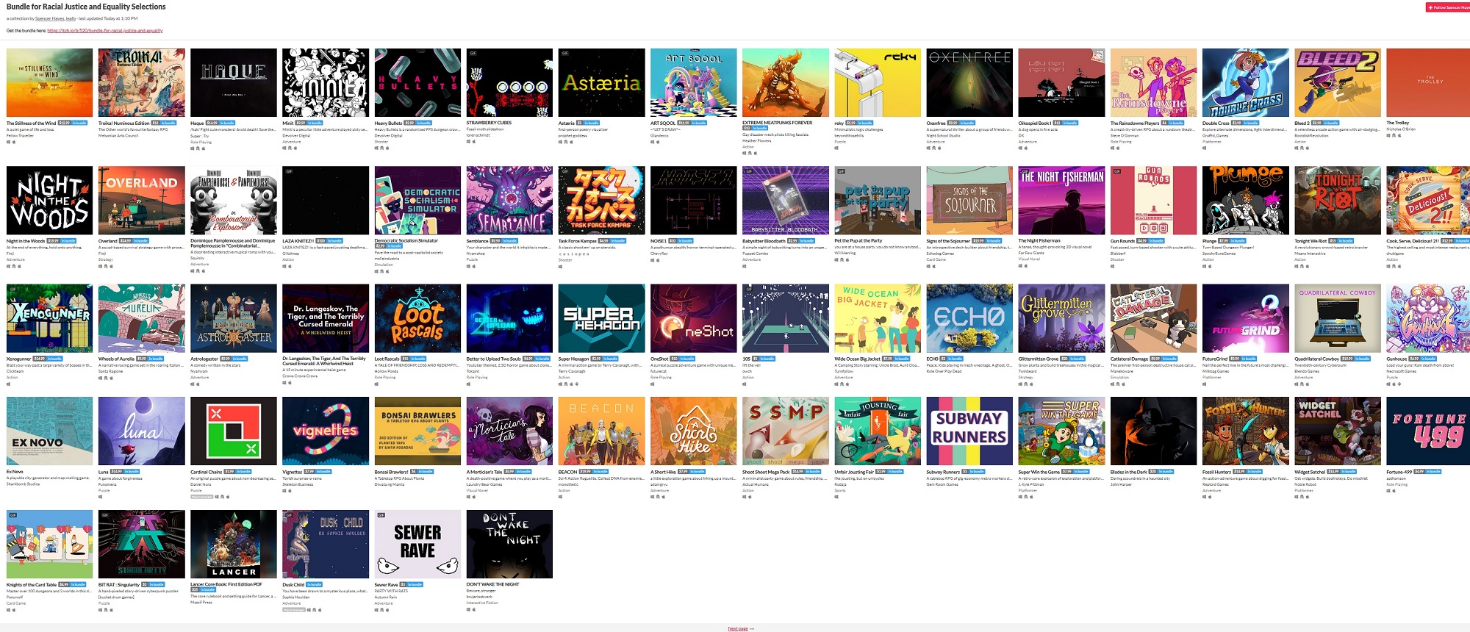Open the Minit game thumbnail
The height and width of the screenshot is (632, 1470).
coord(326,83)
